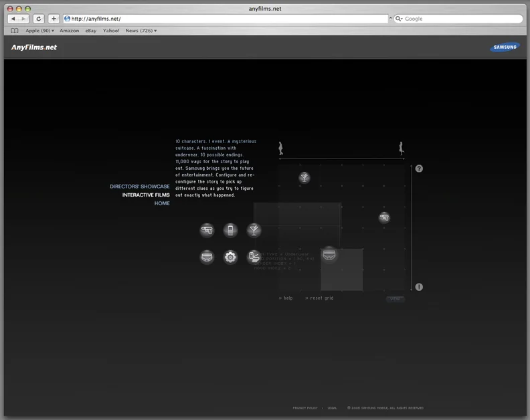Focus the Google search field

click(x=458, y=19)
